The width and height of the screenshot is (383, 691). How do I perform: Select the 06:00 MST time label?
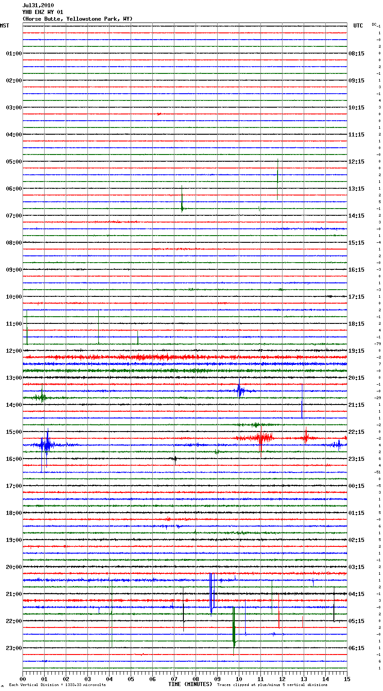14,189
